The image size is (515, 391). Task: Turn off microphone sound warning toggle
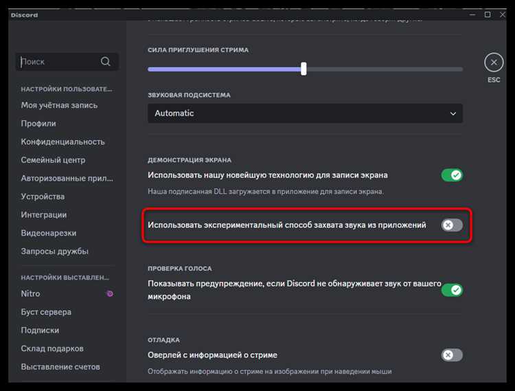pos(452,290)
